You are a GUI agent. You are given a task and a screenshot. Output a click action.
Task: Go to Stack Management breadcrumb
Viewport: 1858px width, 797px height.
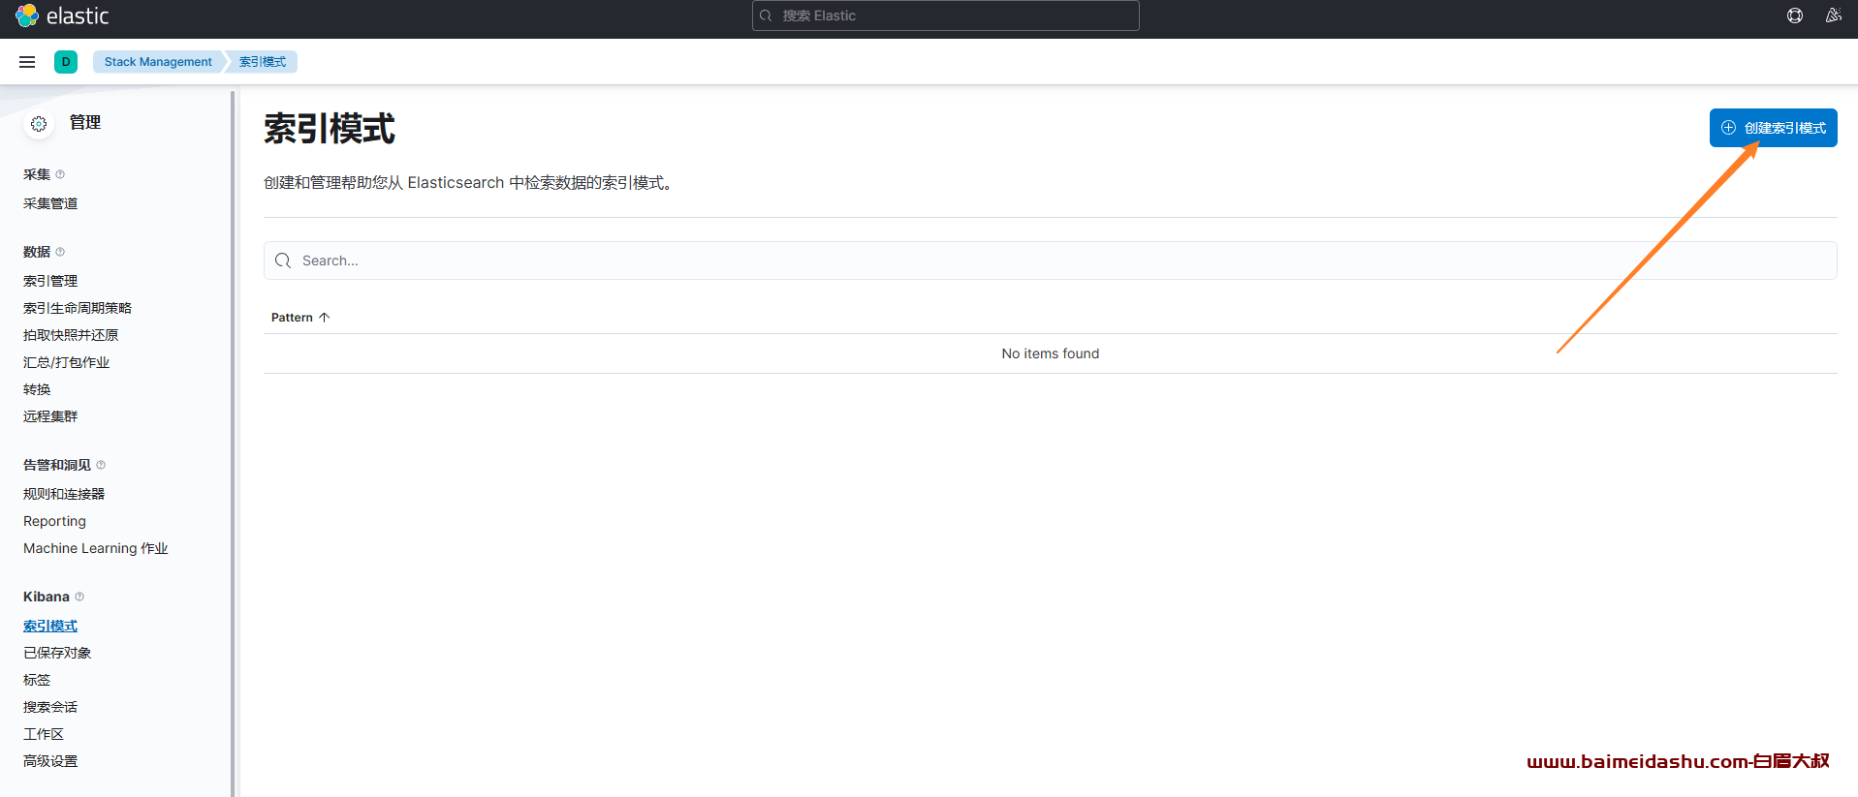pyautogui.click(x=158, y=62)
